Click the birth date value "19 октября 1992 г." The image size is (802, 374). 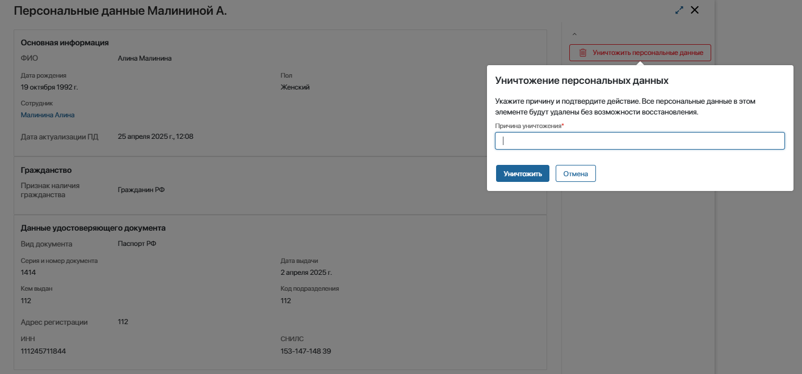tap(49, 87)
